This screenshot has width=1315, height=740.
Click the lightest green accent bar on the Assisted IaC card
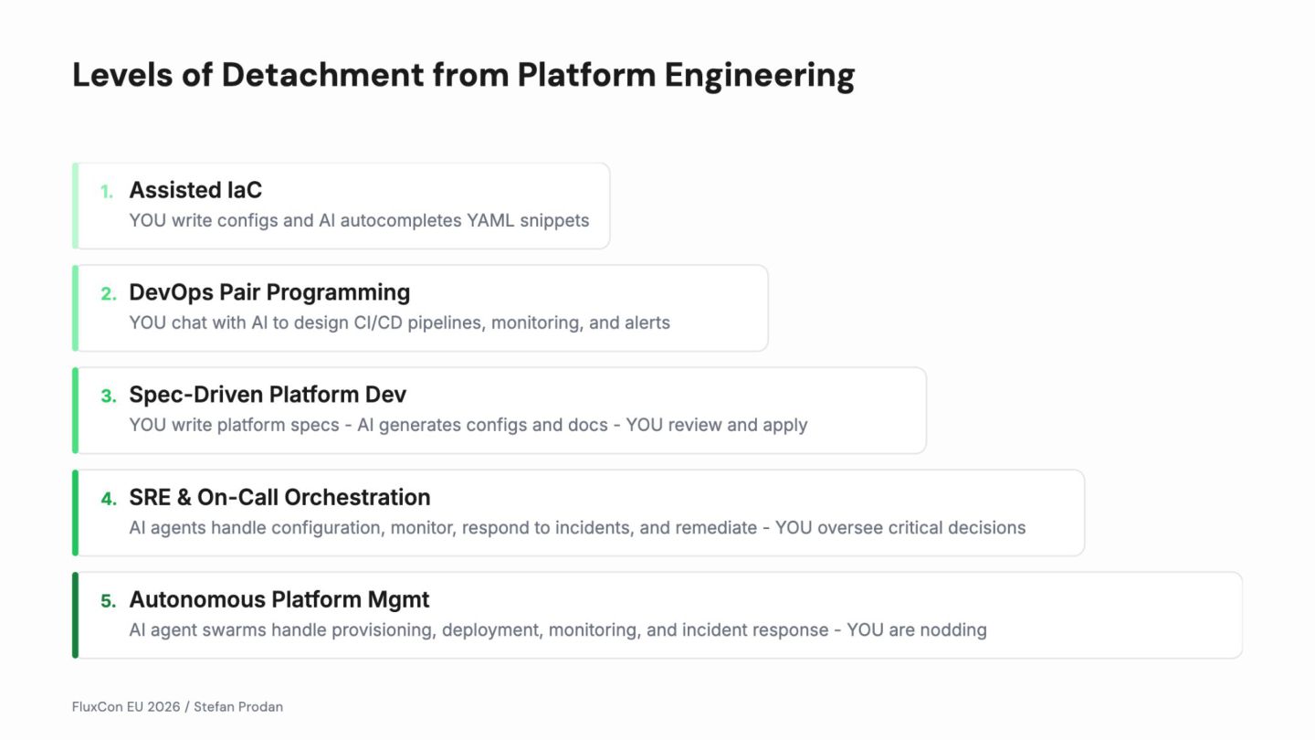(76, 206)
